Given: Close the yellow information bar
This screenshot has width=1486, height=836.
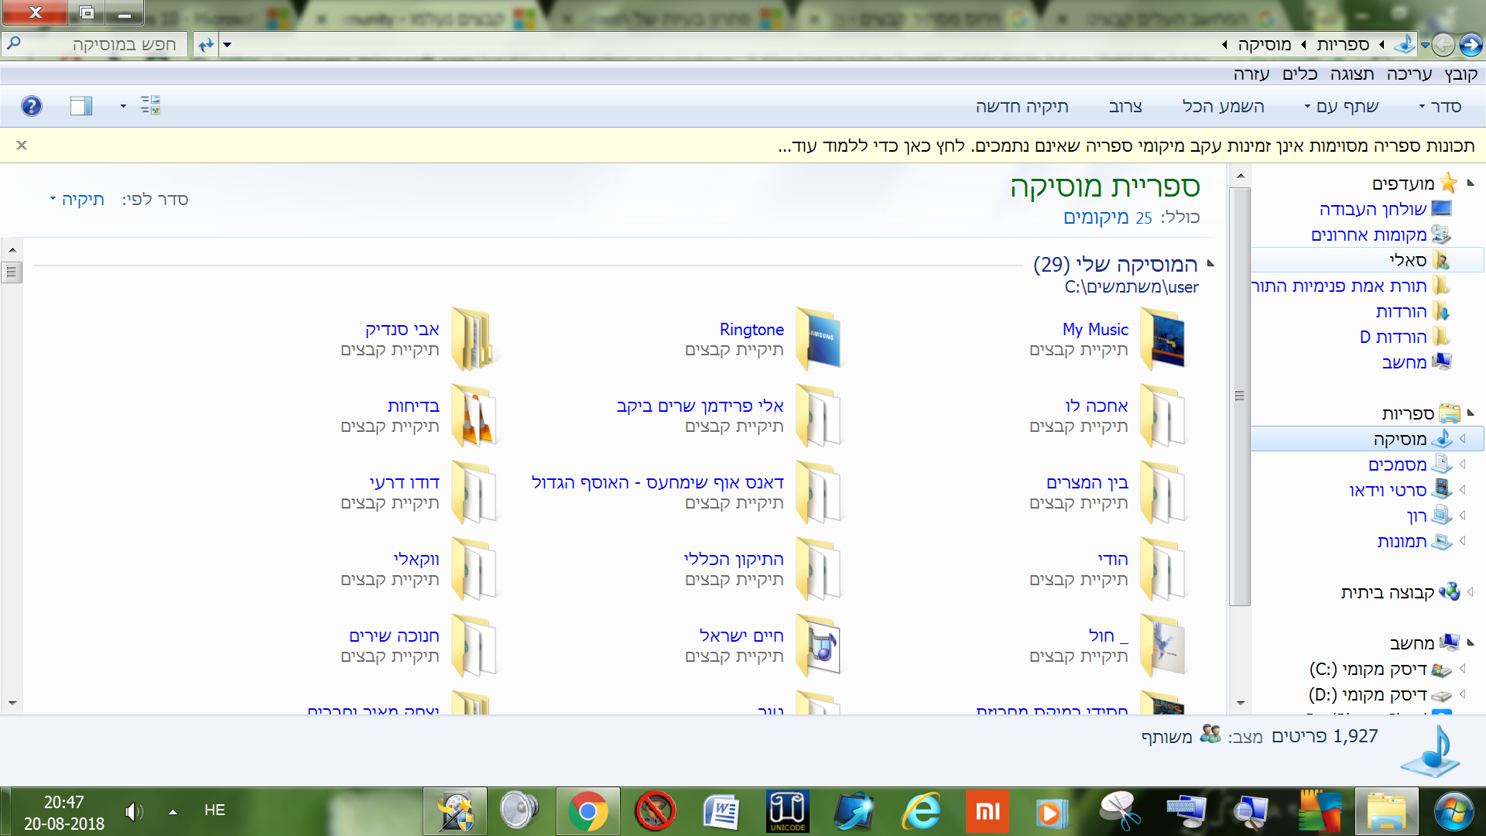Looking at the screenshot, I should 22,146.
